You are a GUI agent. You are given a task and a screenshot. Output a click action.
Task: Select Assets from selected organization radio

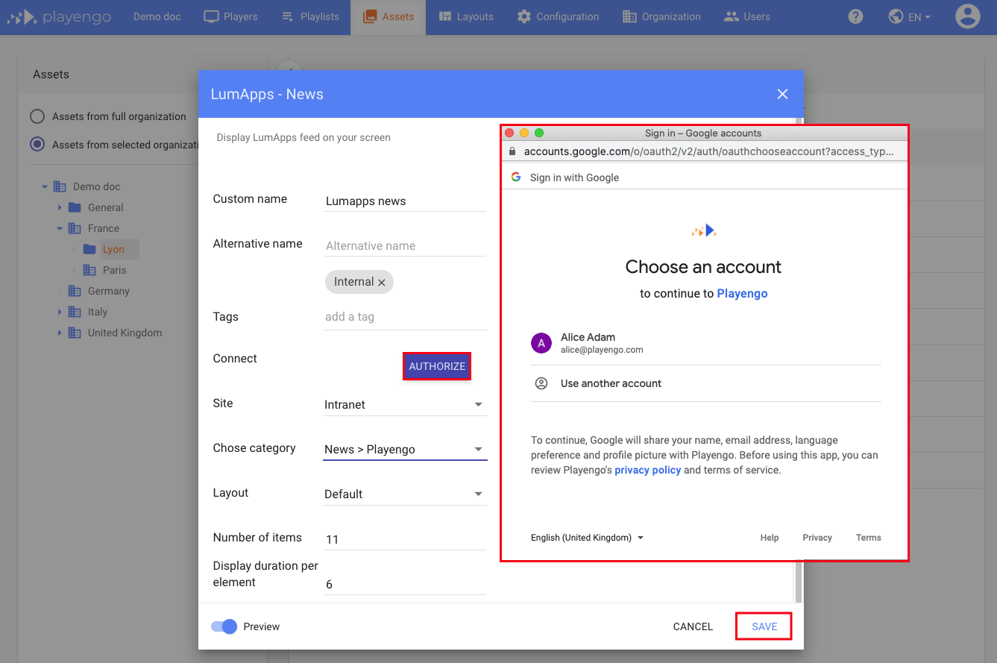click(x=37, y=145)
